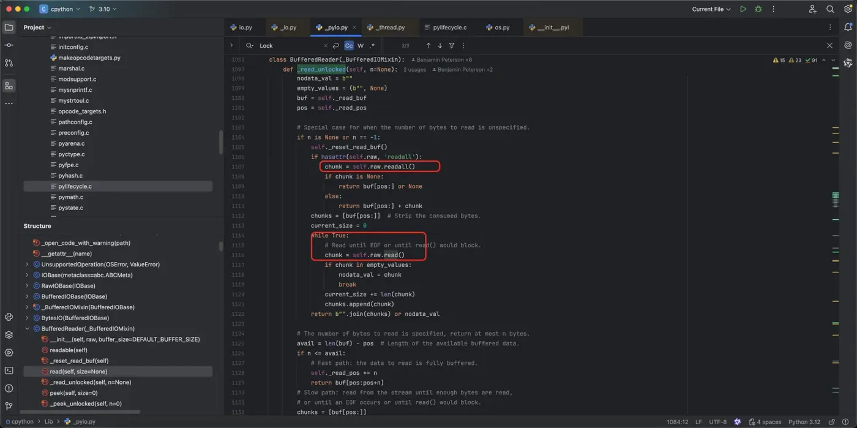Open the Project view dropdown
Screen dimensions: 857x428
pyautogui.click(x=37, y=28)
